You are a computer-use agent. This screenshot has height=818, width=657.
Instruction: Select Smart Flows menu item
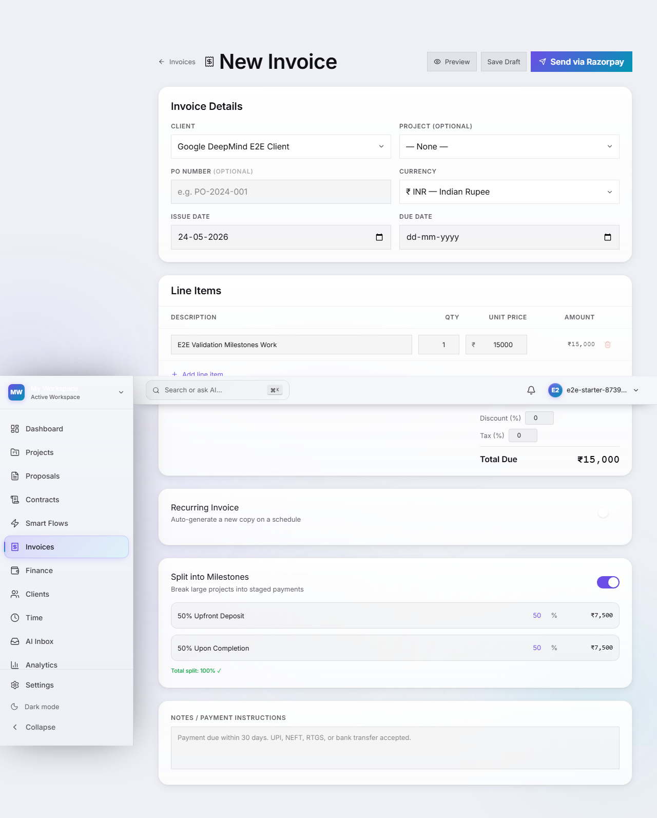click(66, 523)
